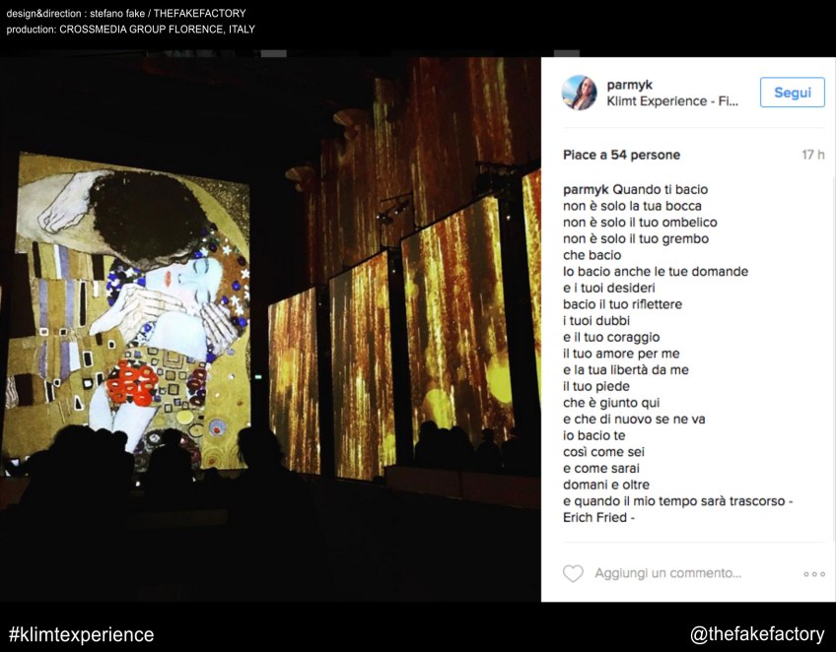The height and width of the screenshot is (652, 836).
Task: Open the Klimt Experience location link
Action: pyautogui.click(x=672, y=101)
